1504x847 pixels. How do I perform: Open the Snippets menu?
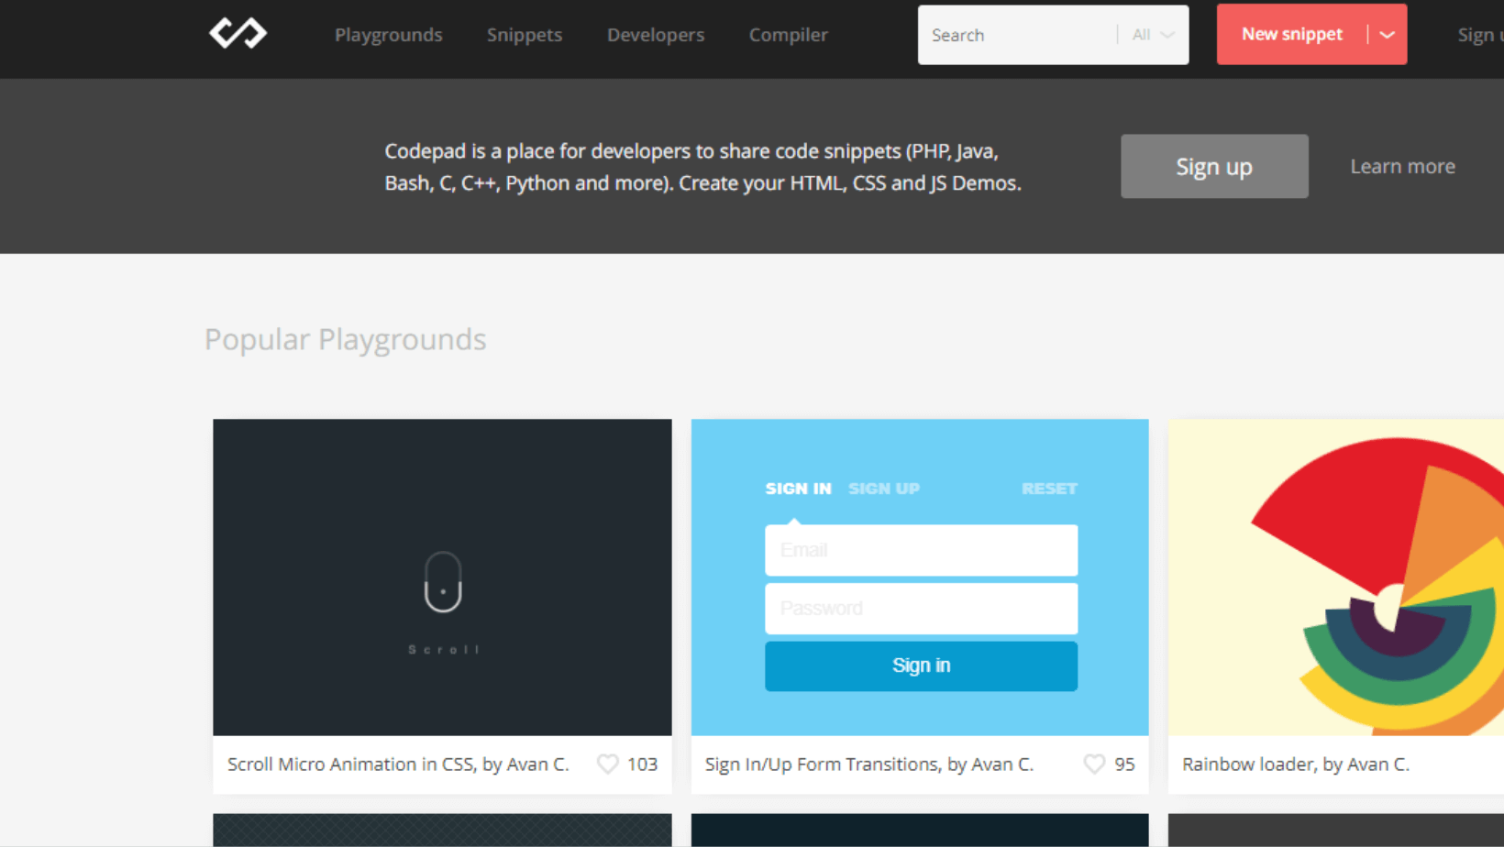(x=525, y=35)
